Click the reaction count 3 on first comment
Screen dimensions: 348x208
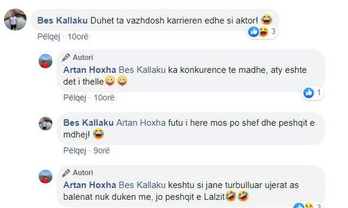pos(273,31)
